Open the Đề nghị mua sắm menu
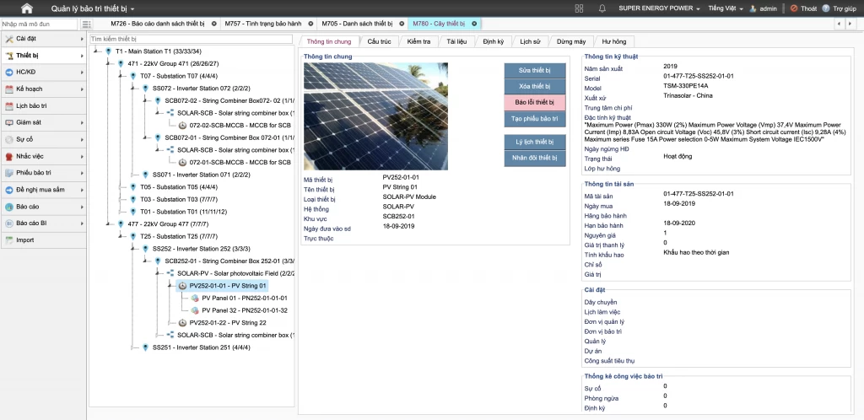 click(43, 190)
